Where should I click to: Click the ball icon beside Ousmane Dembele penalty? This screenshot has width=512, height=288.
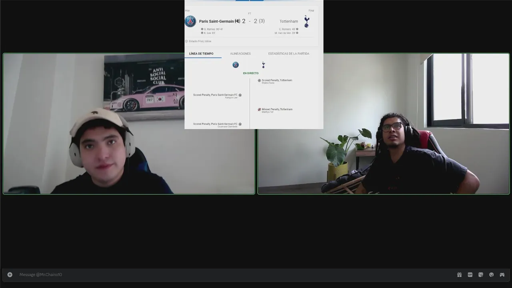240,124
